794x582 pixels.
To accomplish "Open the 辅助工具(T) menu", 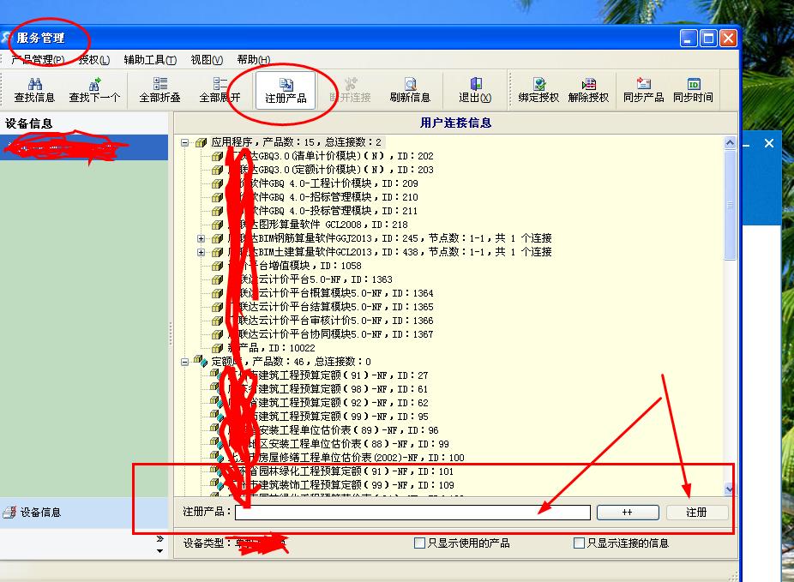I will pyautogui.click(x=150, y=60).
